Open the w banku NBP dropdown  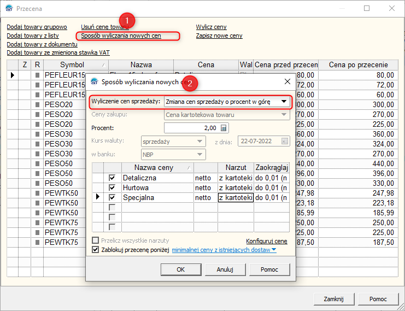[x=199, y=155]
